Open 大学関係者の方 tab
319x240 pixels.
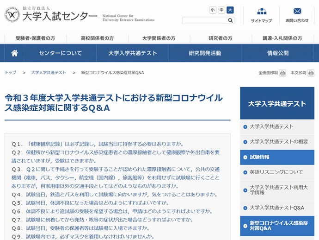pos(159,38)
